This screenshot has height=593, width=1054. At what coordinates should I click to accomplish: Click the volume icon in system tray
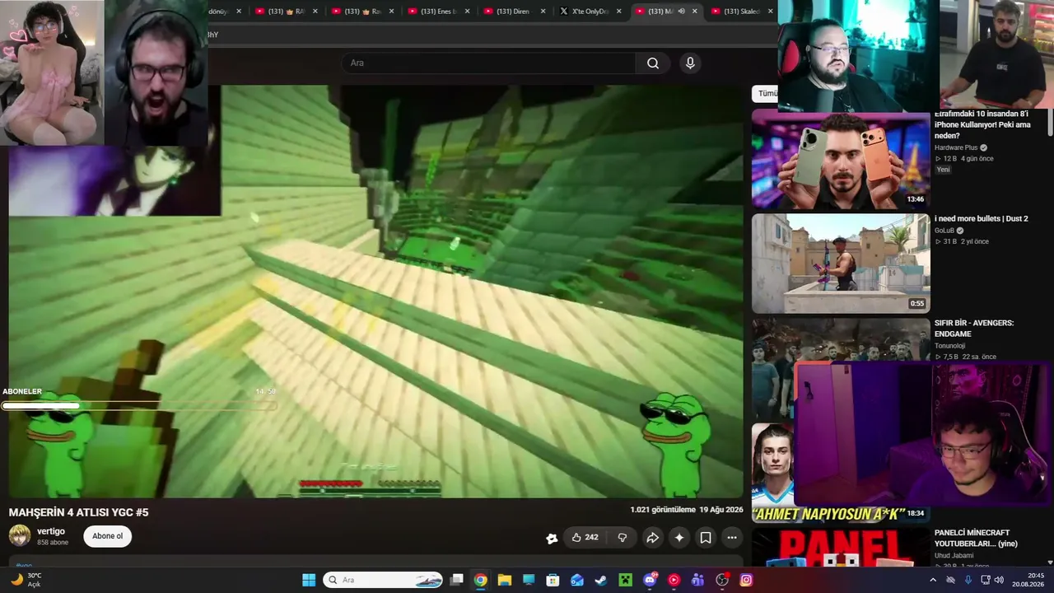(999, 580)
